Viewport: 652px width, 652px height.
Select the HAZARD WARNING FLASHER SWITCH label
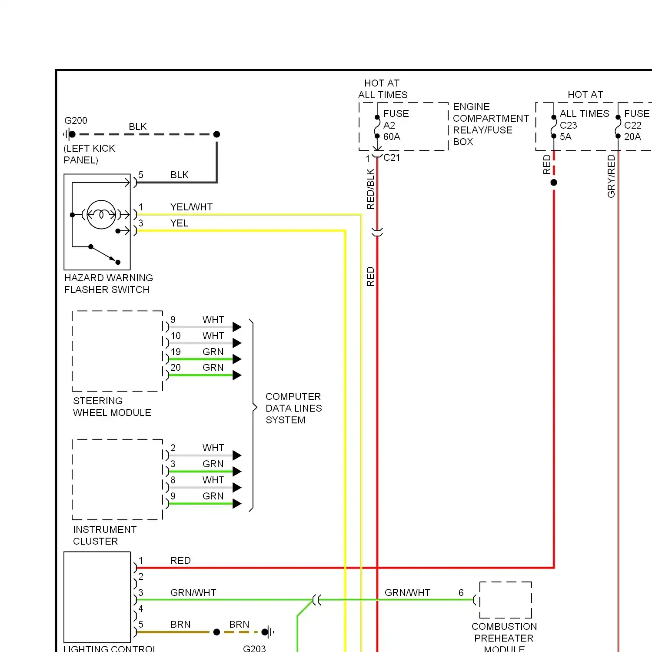pos(109,283)
